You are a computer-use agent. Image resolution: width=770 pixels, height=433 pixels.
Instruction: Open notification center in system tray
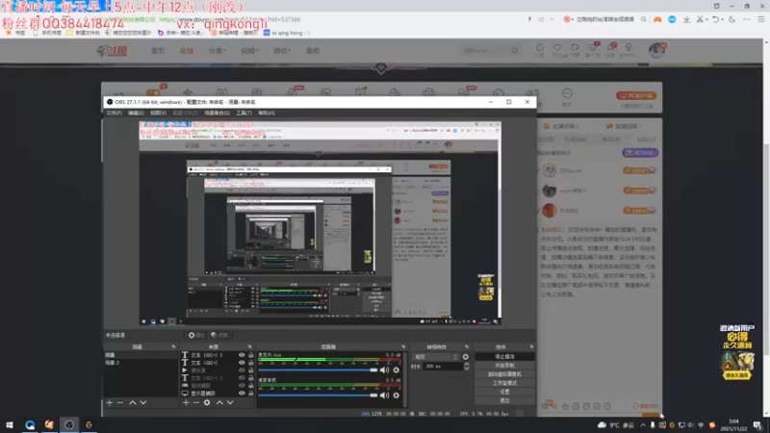[757, 425]
